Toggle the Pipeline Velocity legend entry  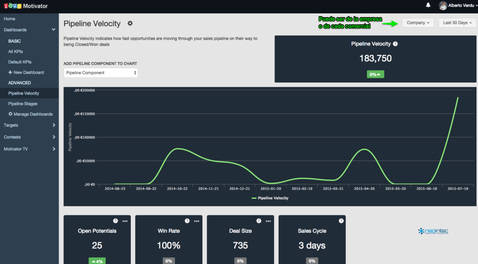click(x=270, y=198)
